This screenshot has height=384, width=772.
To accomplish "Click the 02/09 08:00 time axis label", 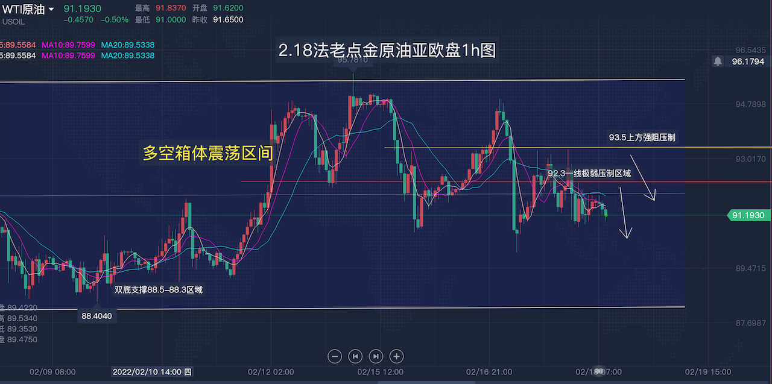I will [x=53, y=372].
